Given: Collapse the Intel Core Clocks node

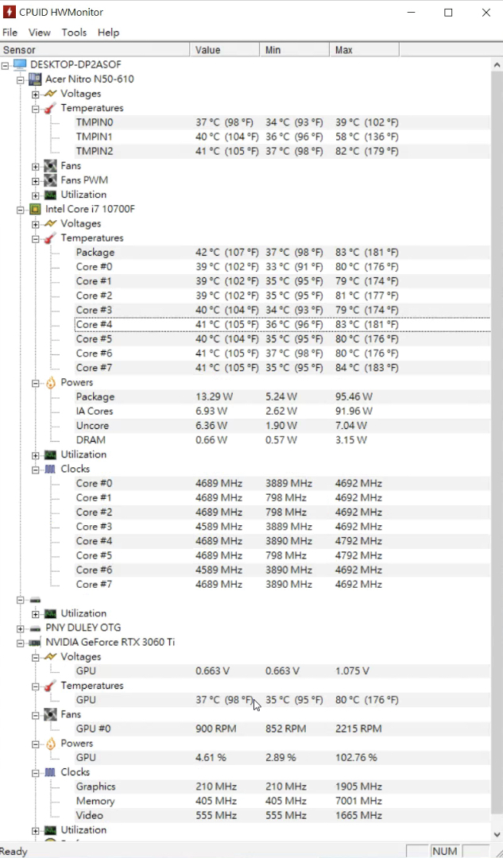Looking at the screenshot, I should (36, 470).
